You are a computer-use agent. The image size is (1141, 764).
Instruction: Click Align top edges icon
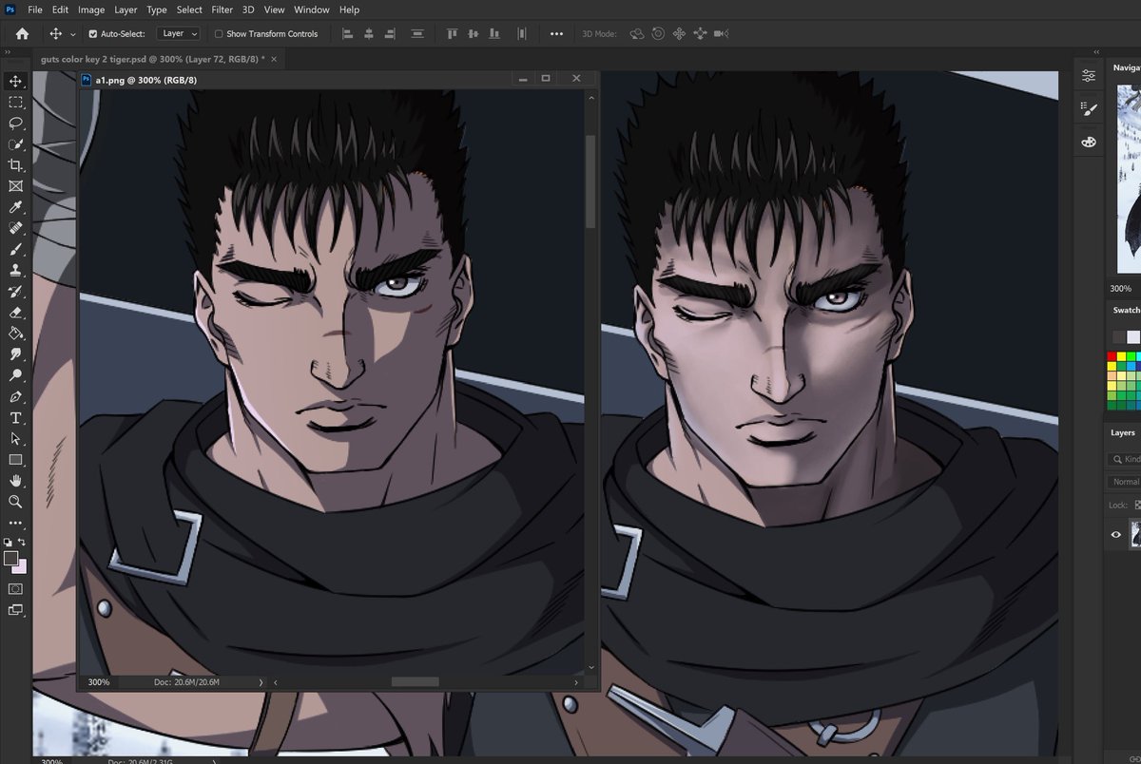click(453, 33)
